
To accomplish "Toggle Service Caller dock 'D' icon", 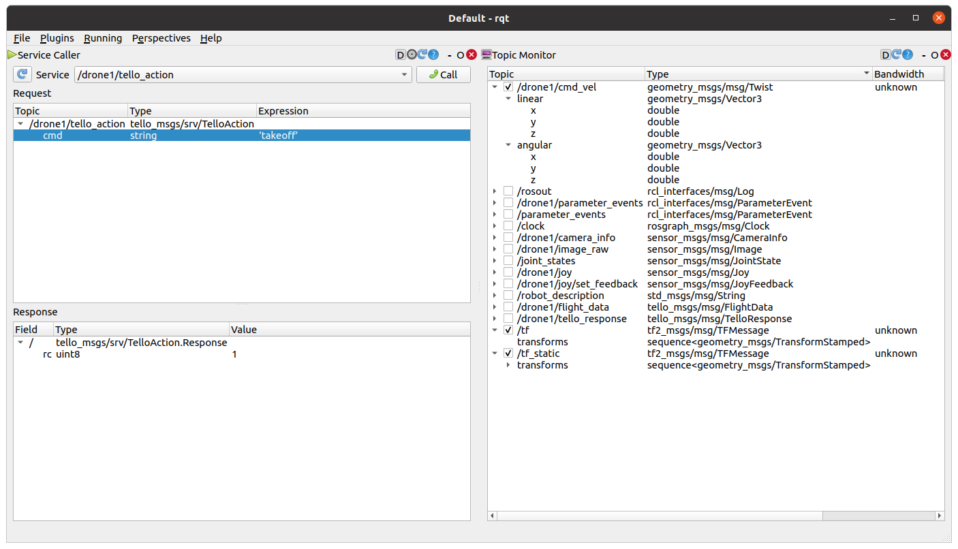I will [x=401, y=54].
